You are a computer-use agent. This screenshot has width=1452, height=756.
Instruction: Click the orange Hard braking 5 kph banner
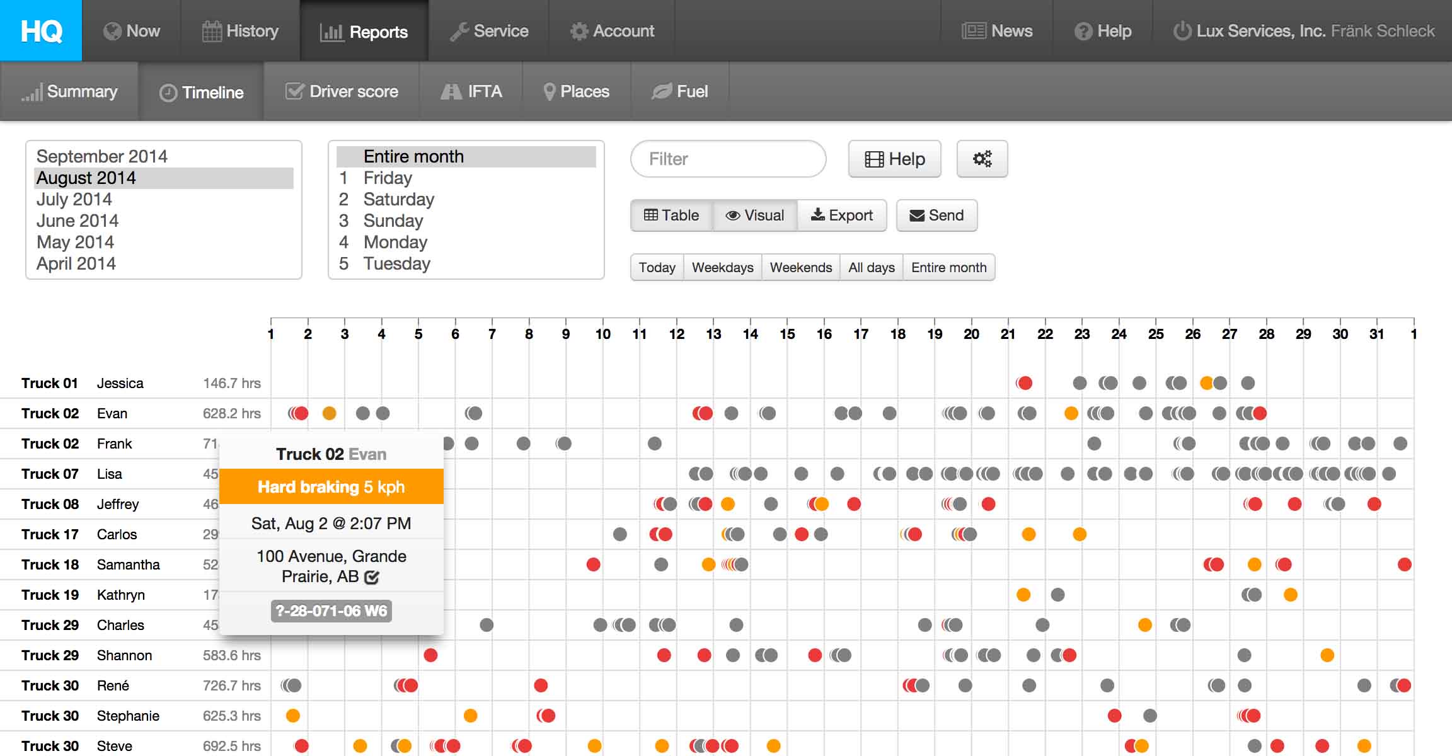pos(331,486)
